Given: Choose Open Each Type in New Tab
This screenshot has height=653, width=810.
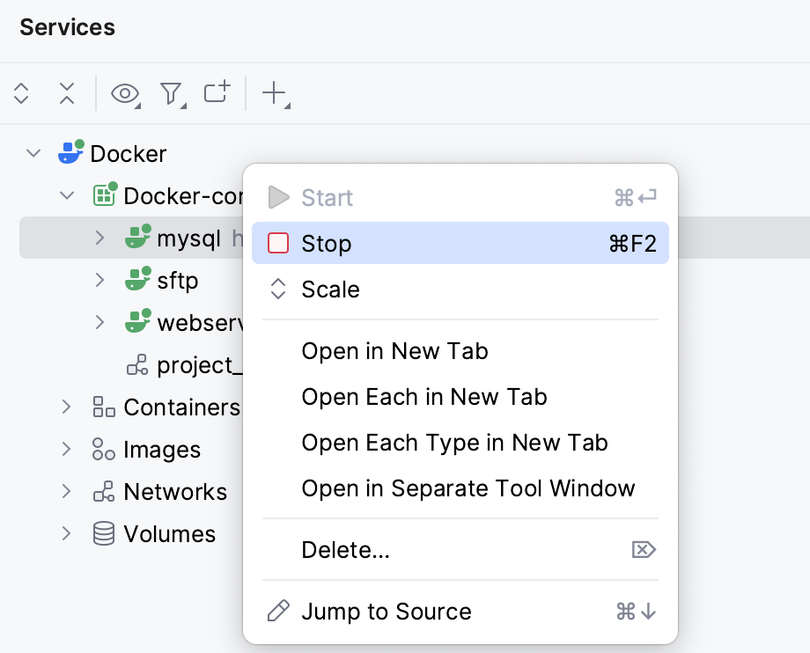Looking at the screenshot, I should click(x=454, y=443).
